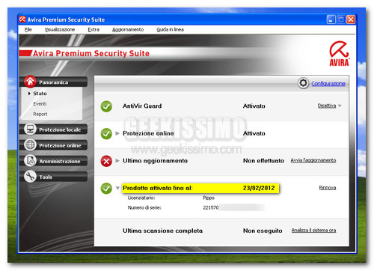Open the Protezione online sidebar section
Image resolution: width=374 pixels, height=271 pixels.
point(60,145)
